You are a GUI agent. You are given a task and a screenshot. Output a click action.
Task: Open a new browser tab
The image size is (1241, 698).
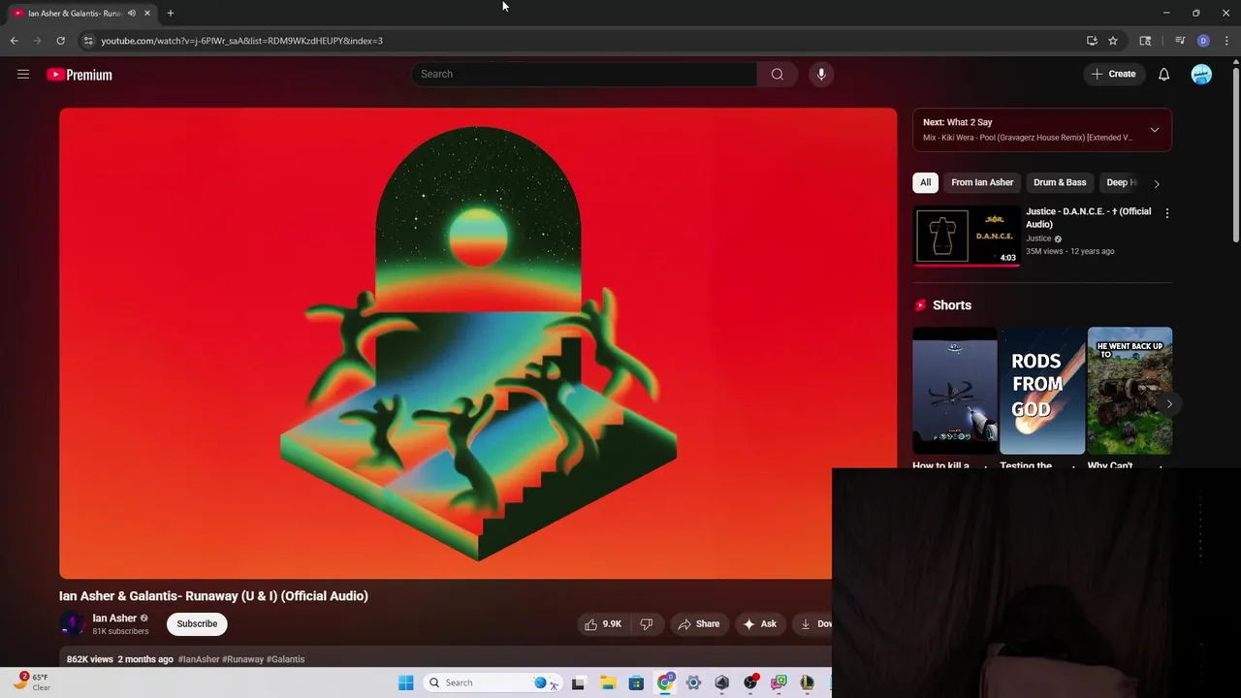tap(170, 14)
